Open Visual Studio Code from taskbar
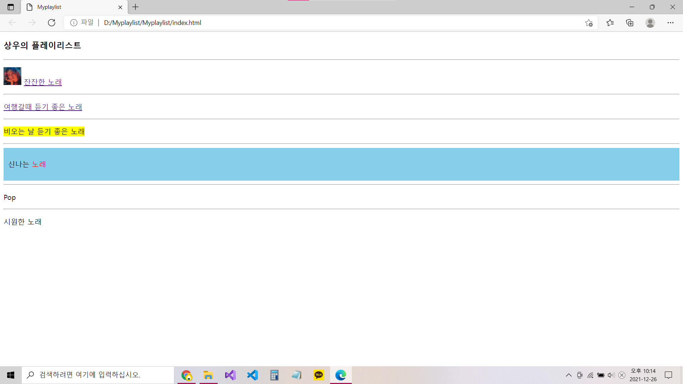Image resolution: width=683 pixels, height=384 pixels. pyautogui.click(x=252, y=375)
